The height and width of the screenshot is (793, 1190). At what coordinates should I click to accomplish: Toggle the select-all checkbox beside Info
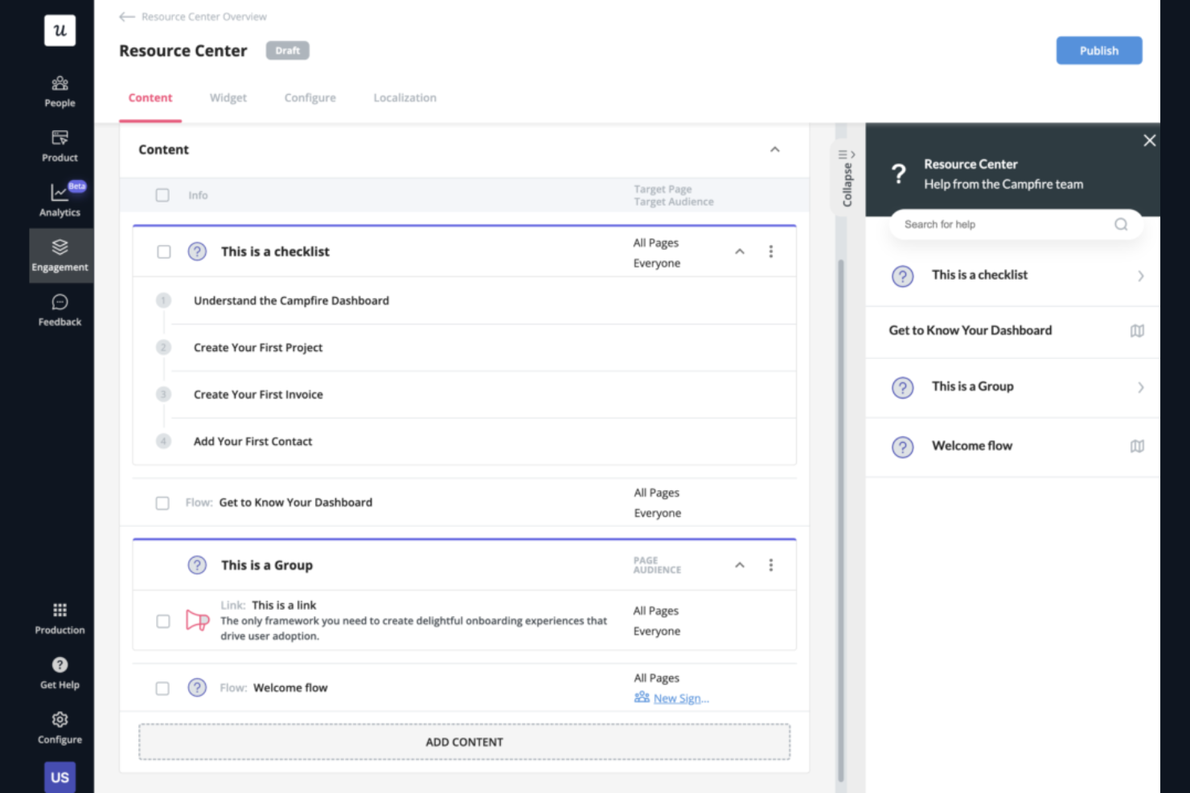click(x=162, y=195)
